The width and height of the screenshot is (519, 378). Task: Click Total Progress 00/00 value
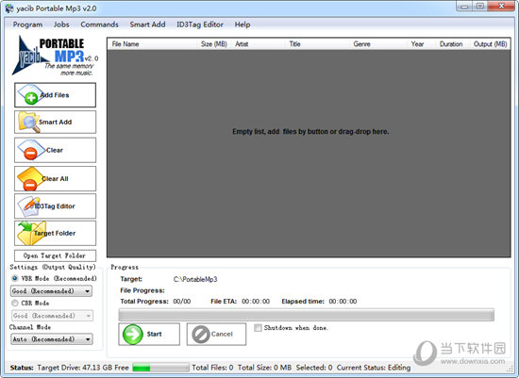(182, 302)
